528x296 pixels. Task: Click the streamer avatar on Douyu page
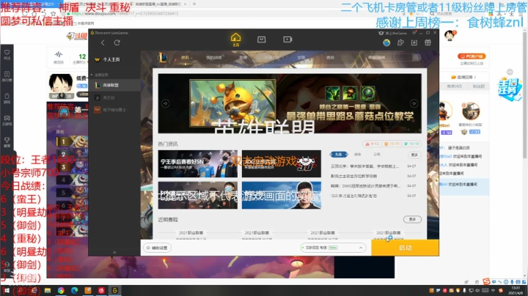click(x=61, y=86)
